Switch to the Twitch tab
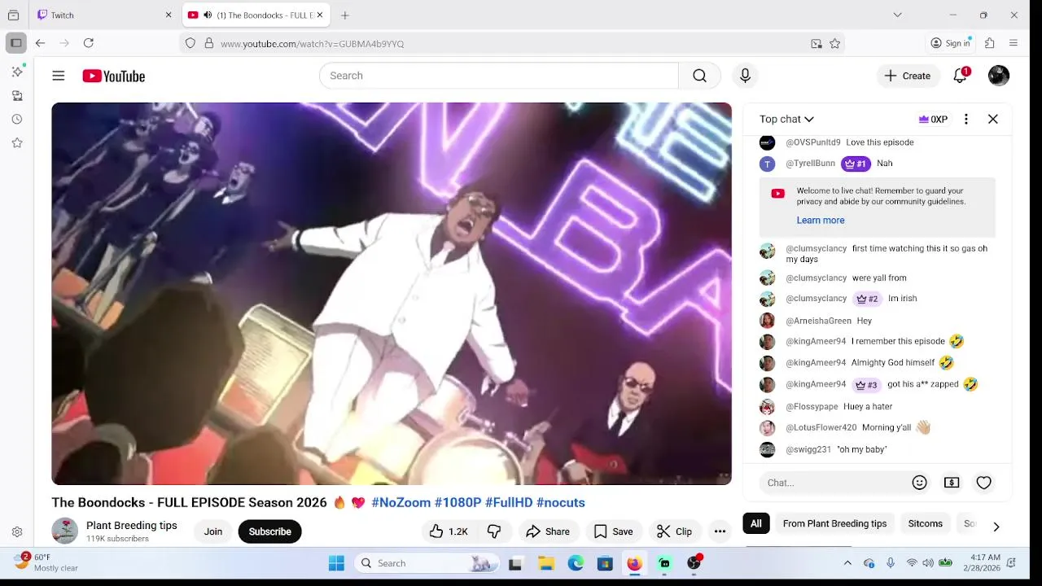The width and height of the screenshot is (1042, 586). click(104, 15)
